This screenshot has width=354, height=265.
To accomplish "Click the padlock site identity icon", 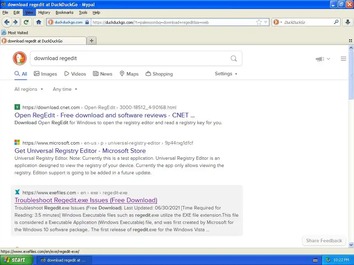I will tap(87, 22).
